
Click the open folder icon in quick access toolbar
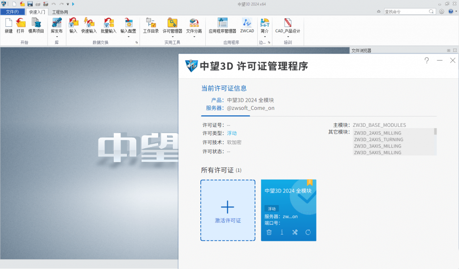tap(22, 4)
